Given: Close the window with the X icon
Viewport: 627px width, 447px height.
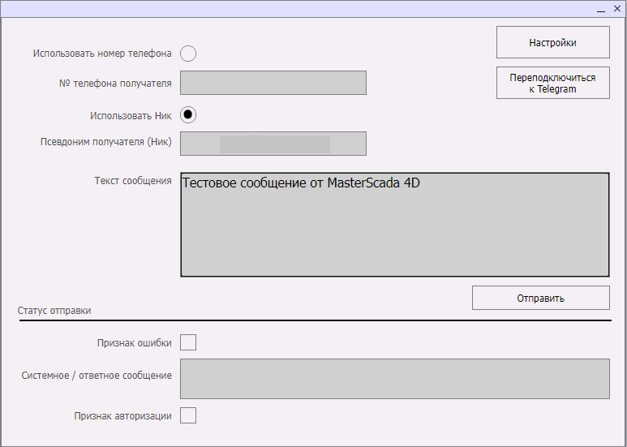Looking at the screenshot, I should point(616,8).
